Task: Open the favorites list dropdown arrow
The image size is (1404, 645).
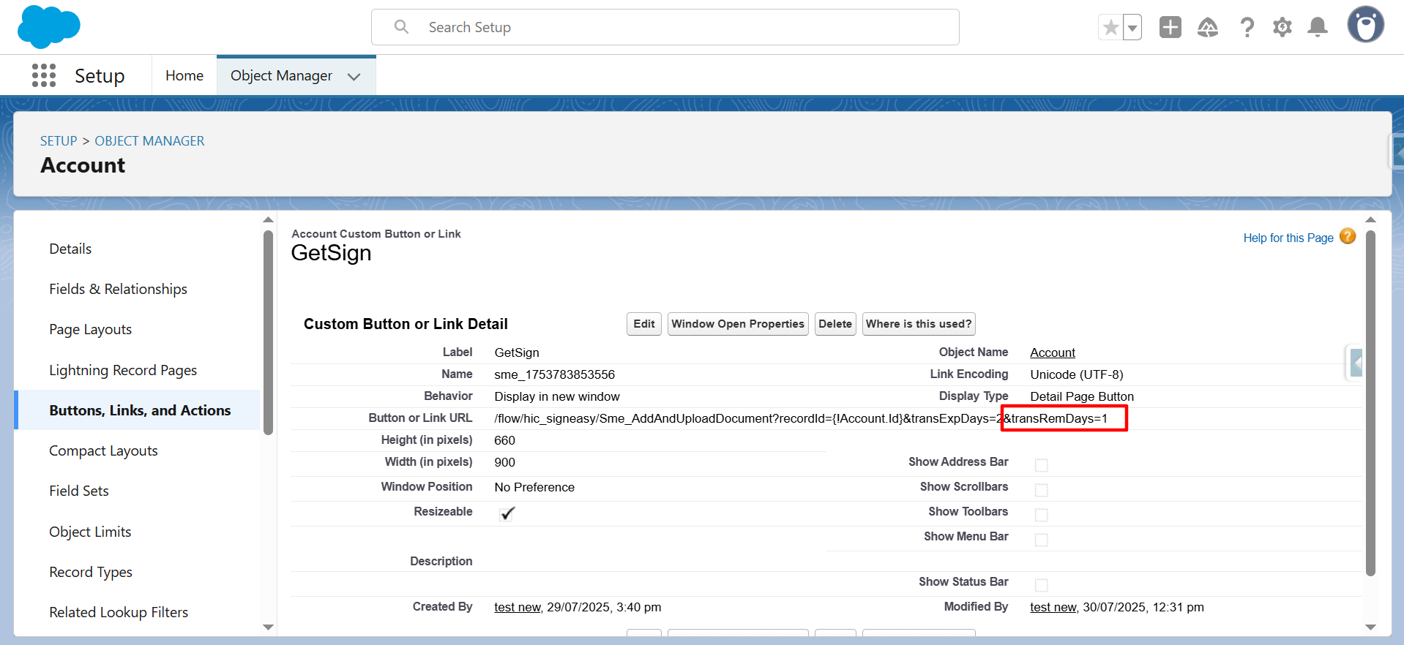Action: (1132, 28)
